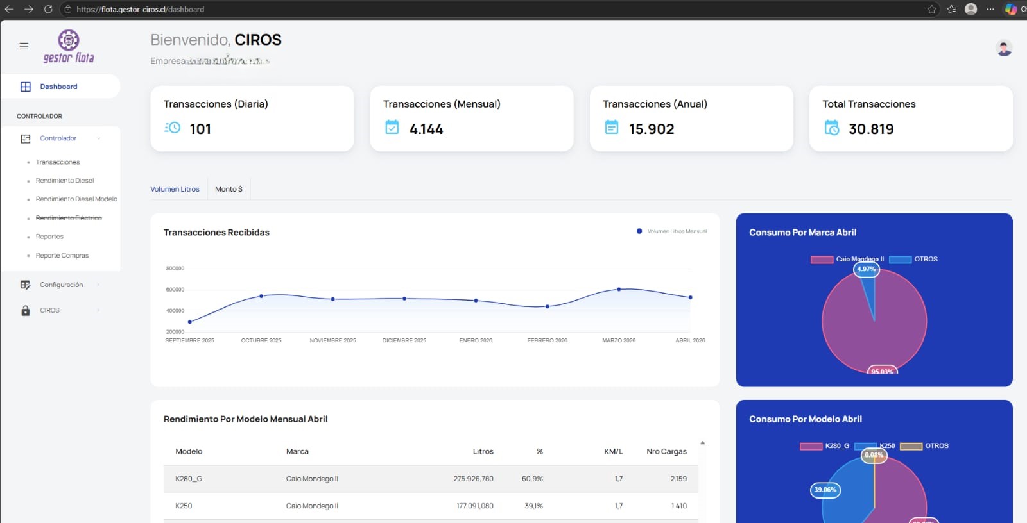Switch to the Volumen Litros tab
The width and height of the screenshot is (1027, 523).
[x=175, y=189]
